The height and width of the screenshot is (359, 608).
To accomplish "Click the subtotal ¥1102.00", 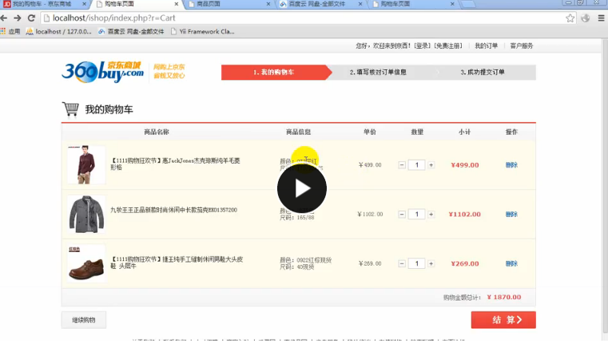I will [x=464, y=214].
